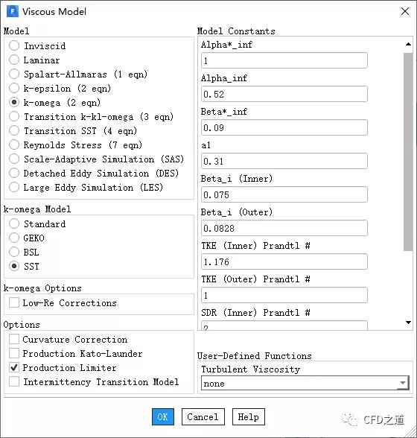Confirm with the OK button

pyautogui.click(x=163, y=417)
